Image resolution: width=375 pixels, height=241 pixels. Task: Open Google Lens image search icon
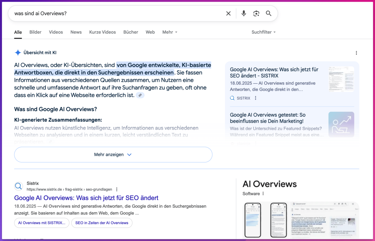[x=256, y=13]
